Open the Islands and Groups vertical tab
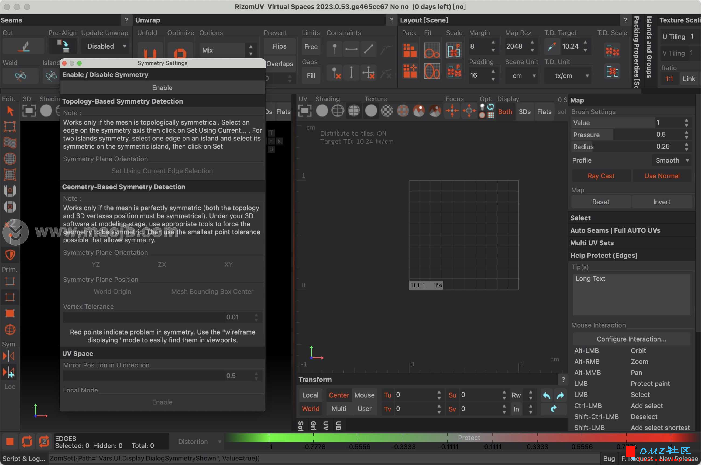The width and height of the screenshot is (701, 465). 649,47
